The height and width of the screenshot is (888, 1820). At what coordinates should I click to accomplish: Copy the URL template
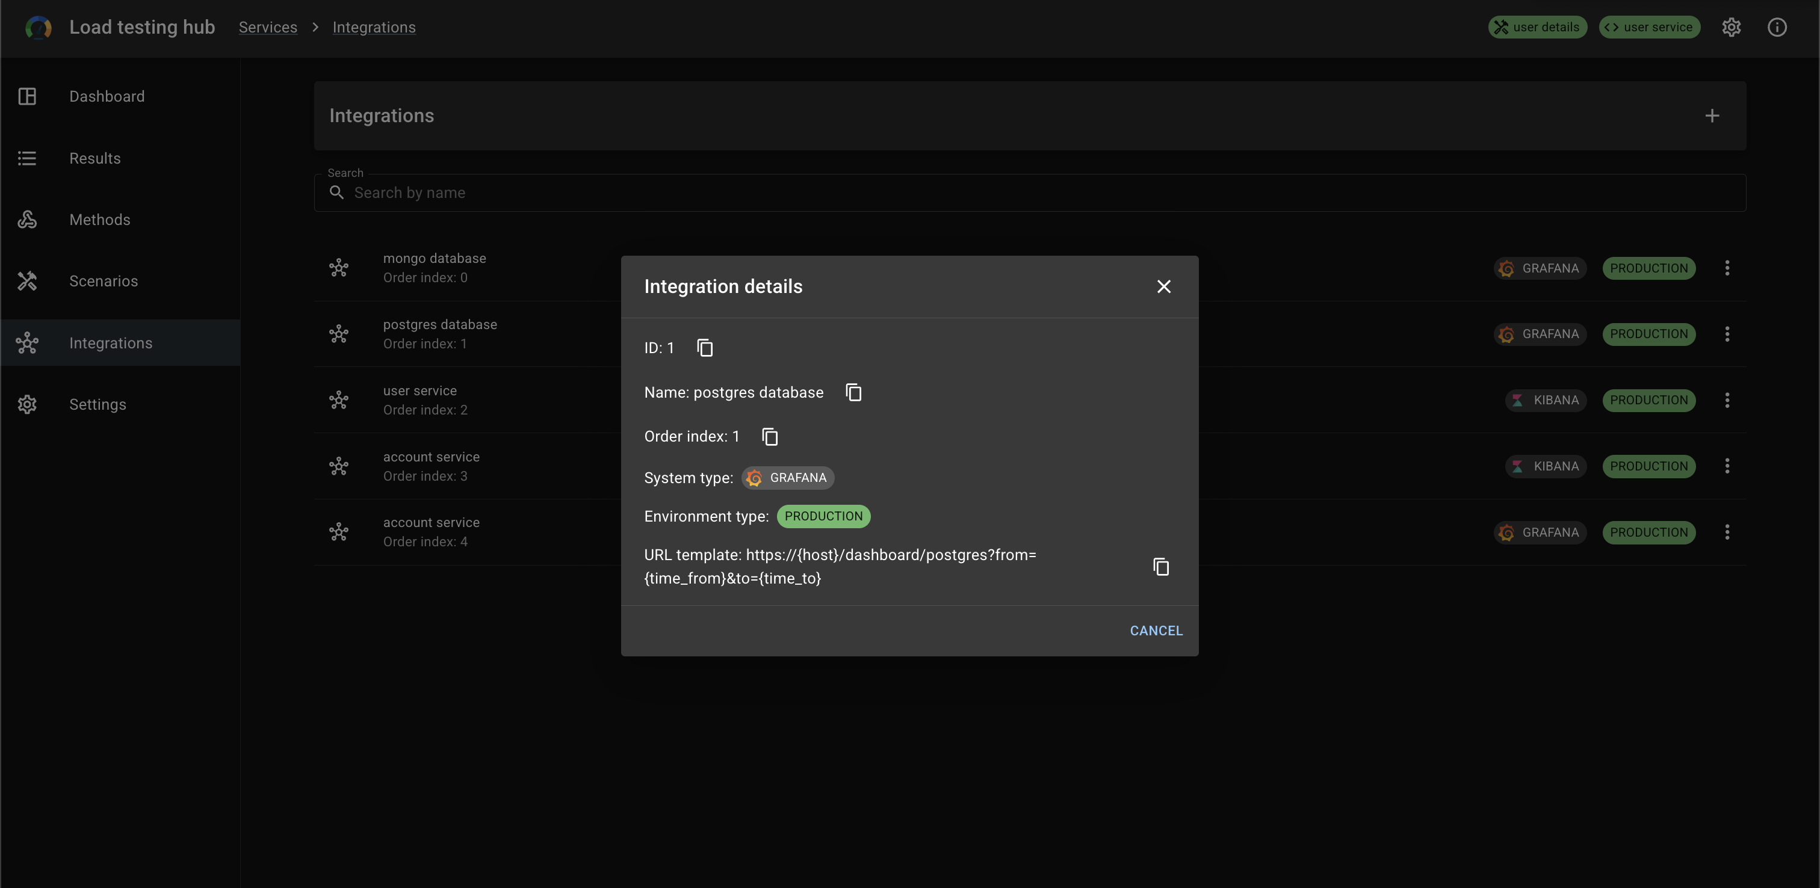point(1161,567)
